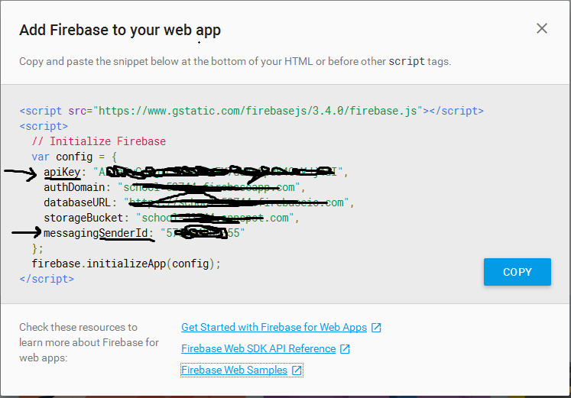Click the 'apiKey' property name
This screenshot has width=571, height=398.
pos(62,172)
